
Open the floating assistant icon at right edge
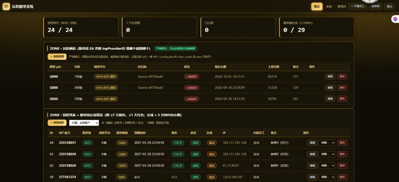coord(395,19)
